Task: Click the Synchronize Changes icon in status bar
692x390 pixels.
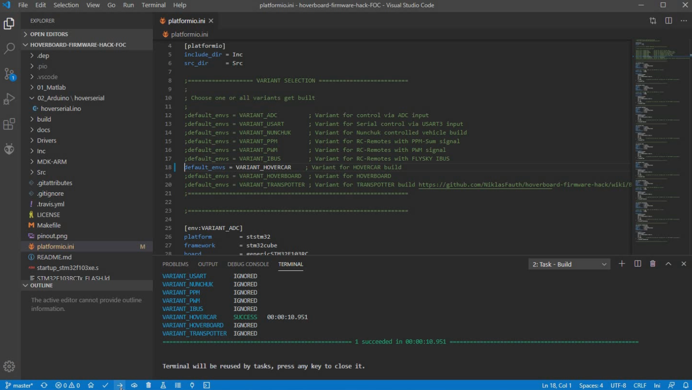Action: click(44, 385)
